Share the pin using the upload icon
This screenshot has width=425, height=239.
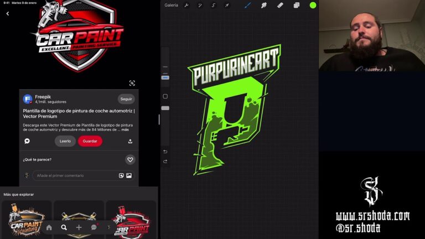click(x=130, y=141)
